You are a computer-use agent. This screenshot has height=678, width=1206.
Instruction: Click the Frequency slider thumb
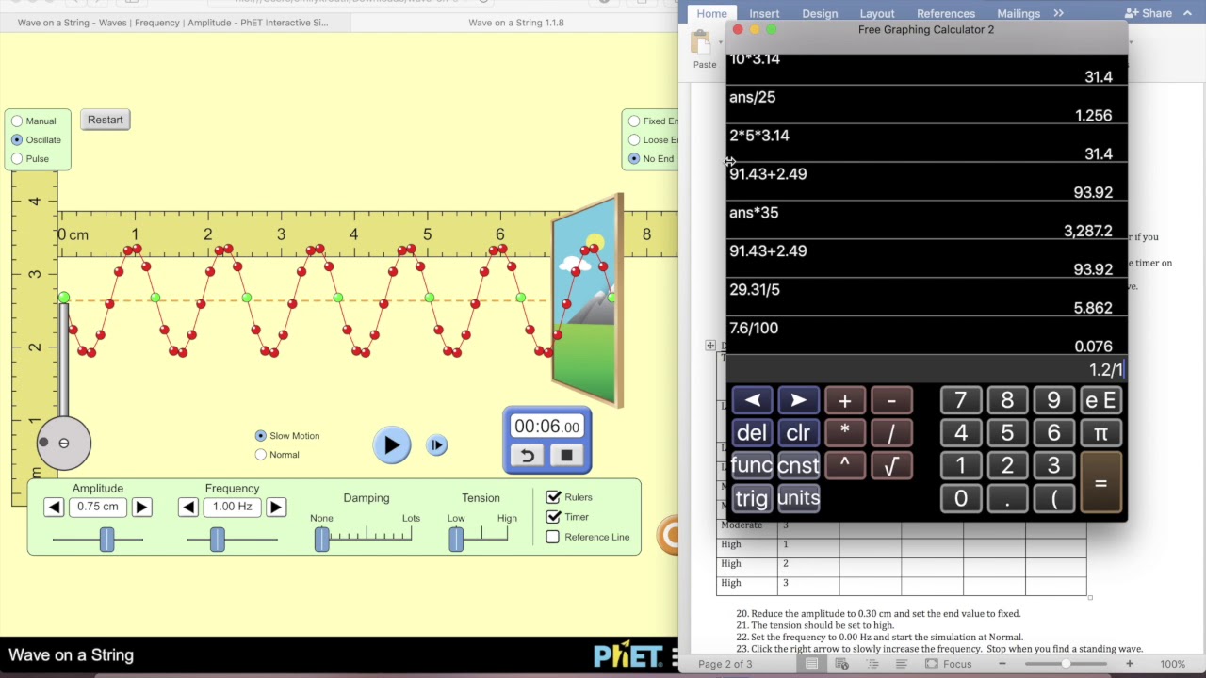[x=218, y=539]
